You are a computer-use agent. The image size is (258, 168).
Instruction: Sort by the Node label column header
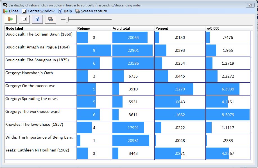[x=40, y=29]
